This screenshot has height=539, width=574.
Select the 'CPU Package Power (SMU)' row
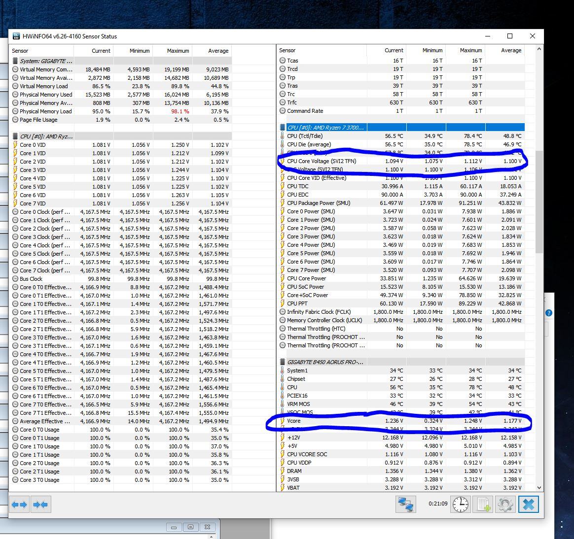click(x=401, y=203)
